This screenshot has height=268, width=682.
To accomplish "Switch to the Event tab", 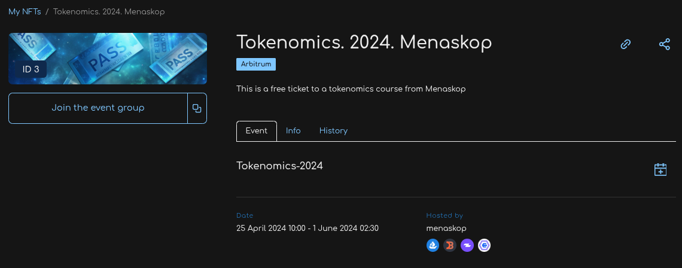I will [x=257, y=131].
